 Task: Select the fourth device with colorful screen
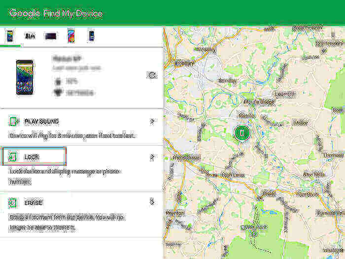coord(71,36)
